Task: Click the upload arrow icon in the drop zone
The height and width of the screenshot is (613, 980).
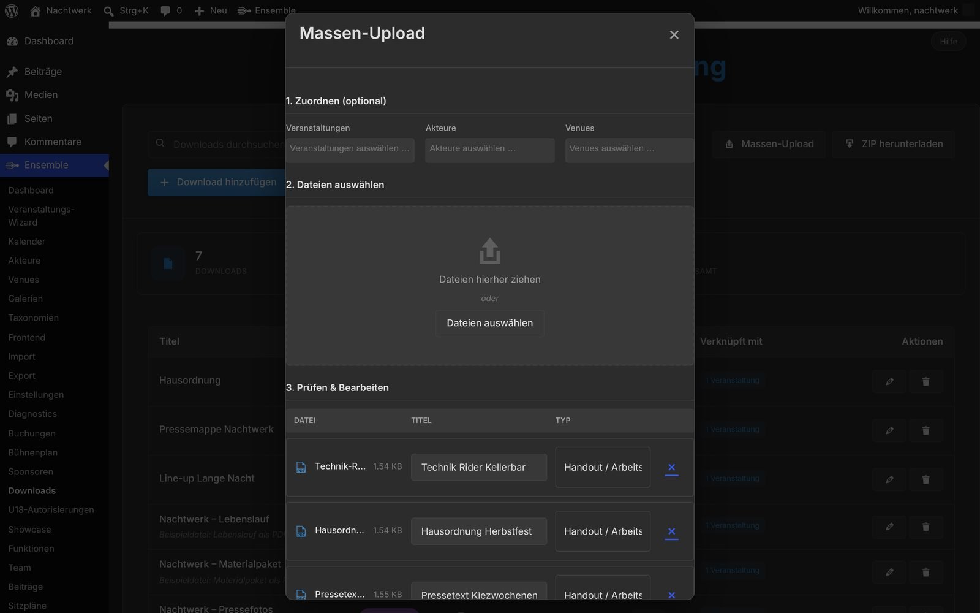Action: [x=489, y=251]
